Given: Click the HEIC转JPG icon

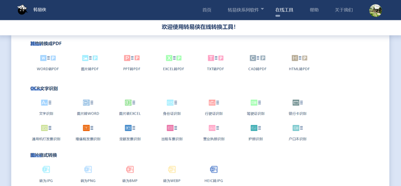Looking at the screenshot, I should click(x=214, y=169).
